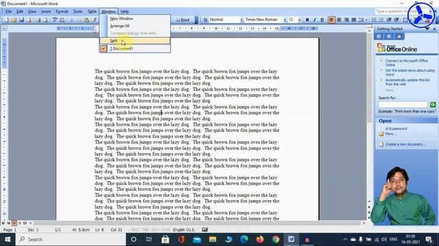Viewport: 439px width, 246px height.
Task: Click the Search for input field
Action: [403, 105]
